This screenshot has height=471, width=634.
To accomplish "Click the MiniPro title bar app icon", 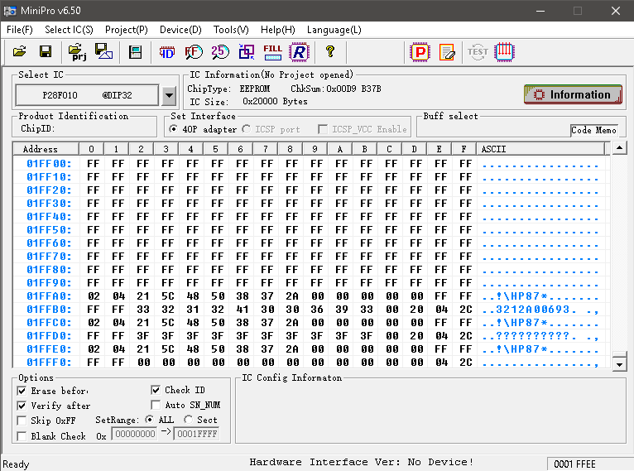I will (10, 11).
